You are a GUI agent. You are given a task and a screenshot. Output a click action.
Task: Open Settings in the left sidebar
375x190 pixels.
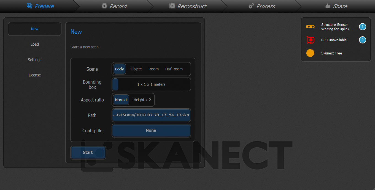click(x=35, y=60)
